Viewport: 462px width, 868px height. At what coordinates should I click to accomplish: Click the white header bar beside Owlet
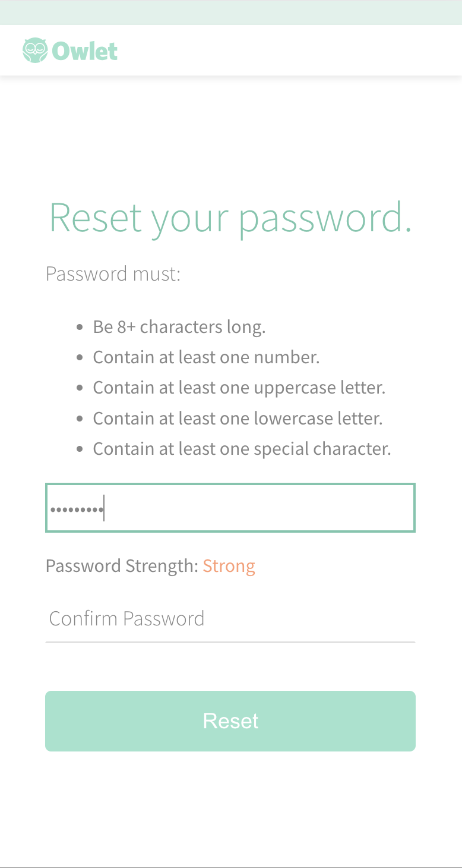267,50
